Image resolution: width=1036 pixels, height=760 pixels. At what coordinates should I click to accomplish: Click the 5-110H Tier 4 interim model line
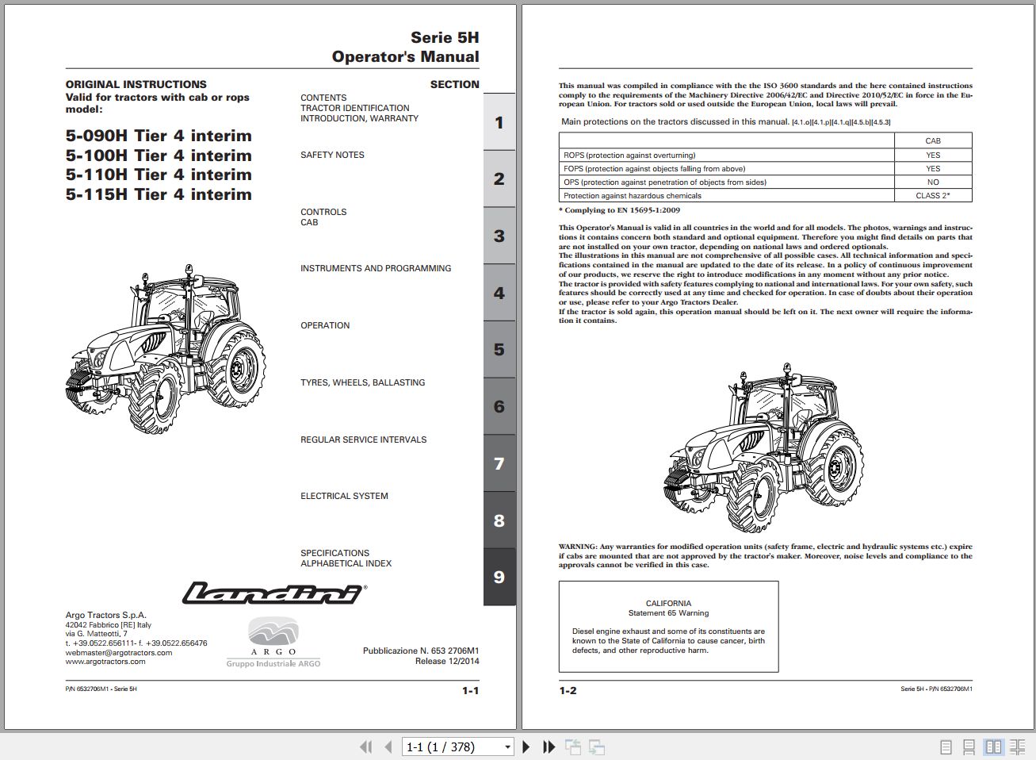coord(159,175)
